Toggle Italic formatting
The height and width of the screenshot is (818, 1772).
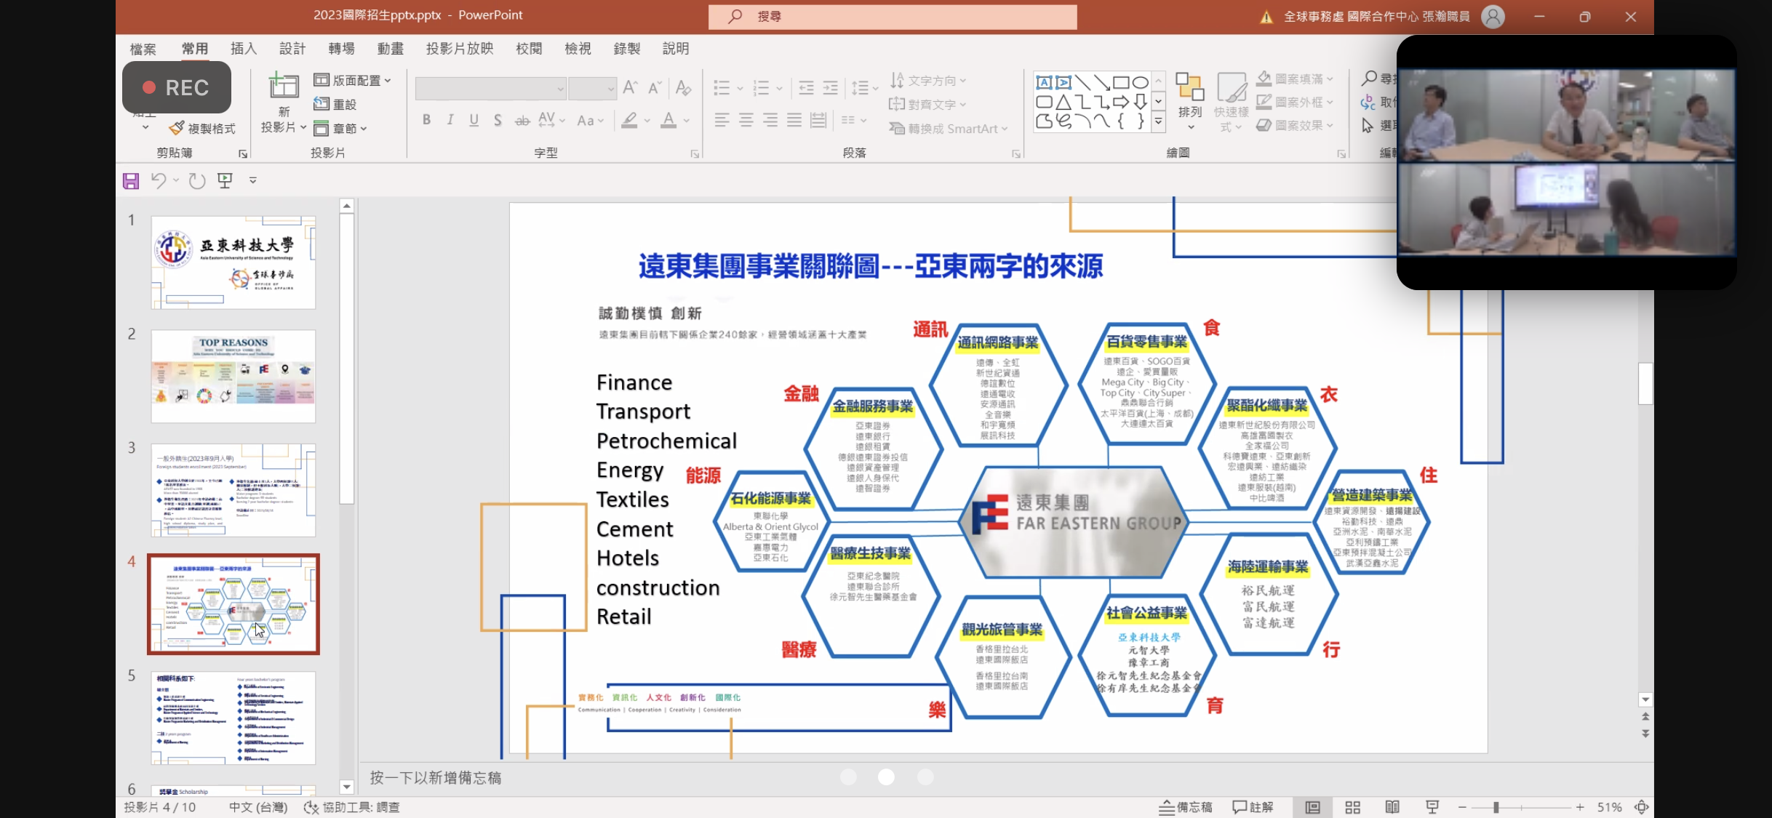450,120
